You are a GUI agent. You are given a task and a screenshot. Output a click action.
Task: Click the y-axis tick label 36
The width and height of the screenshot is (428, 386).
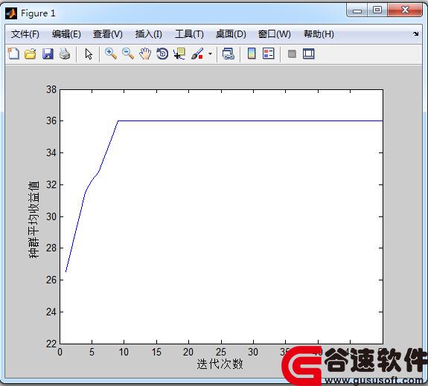tap(51, 120)
